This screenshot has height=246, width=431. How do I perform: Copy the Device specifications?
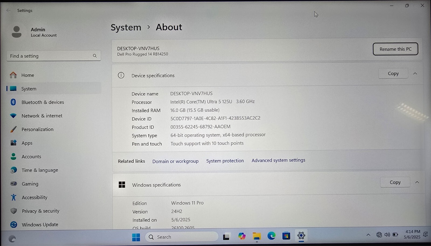click(x=393, y=73)
